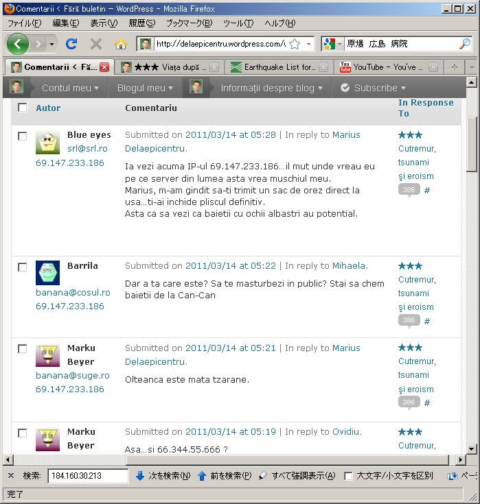This screenshot has width=480, height=504.
Task: Expand the Contul meu dropdown menu
Action: 69,88
